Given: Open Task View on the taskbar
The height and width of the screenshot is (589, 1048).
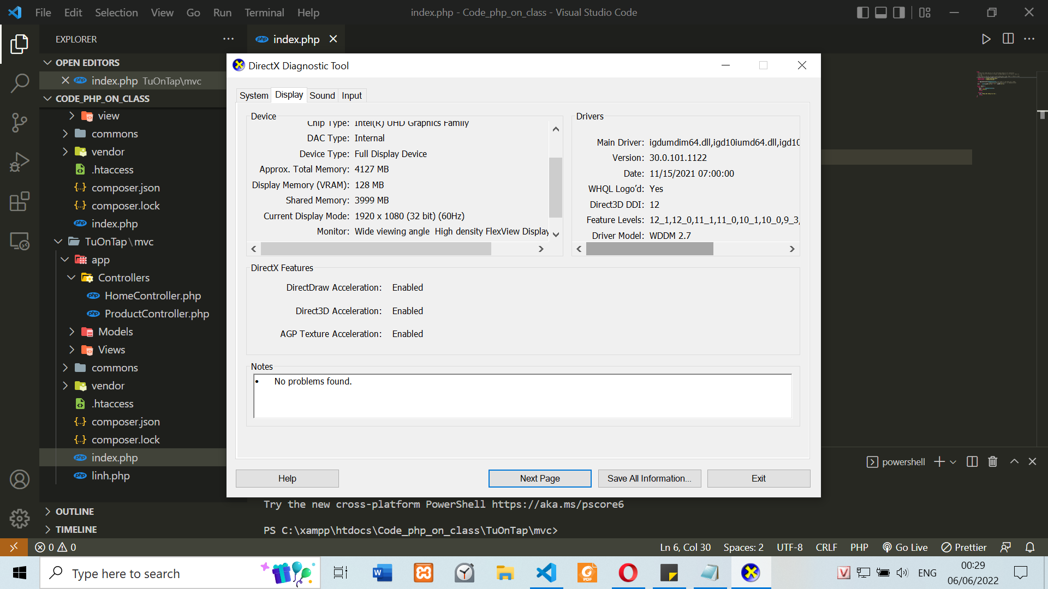Looking at the screenshot, I should [x=341, y=573].
